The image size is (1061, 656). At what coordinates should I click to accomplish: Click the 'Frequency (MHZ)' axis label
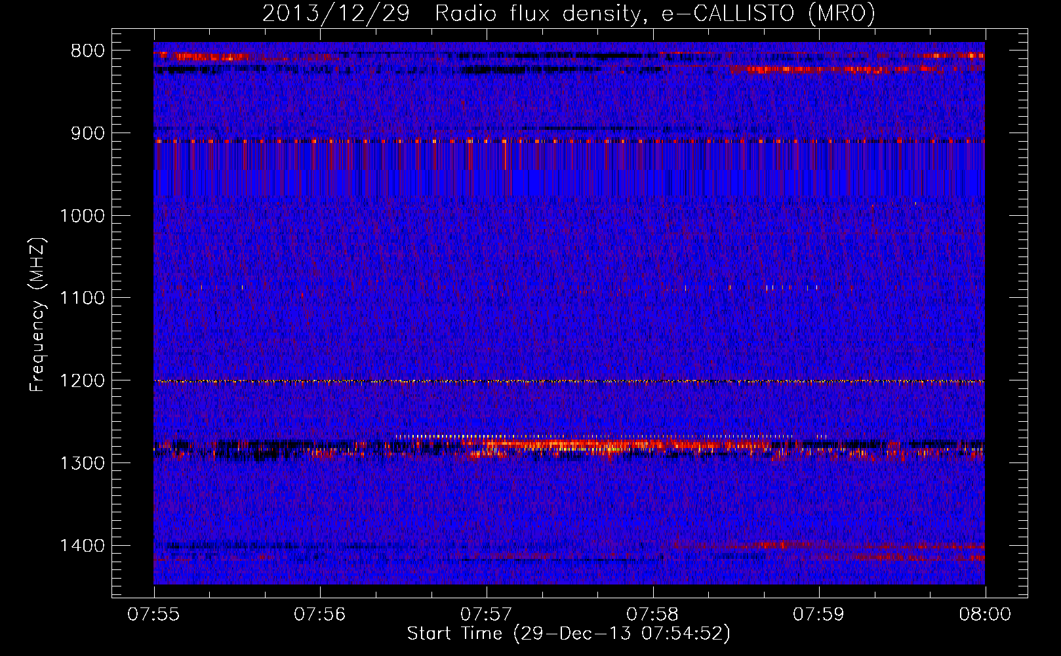coord(37,315)
